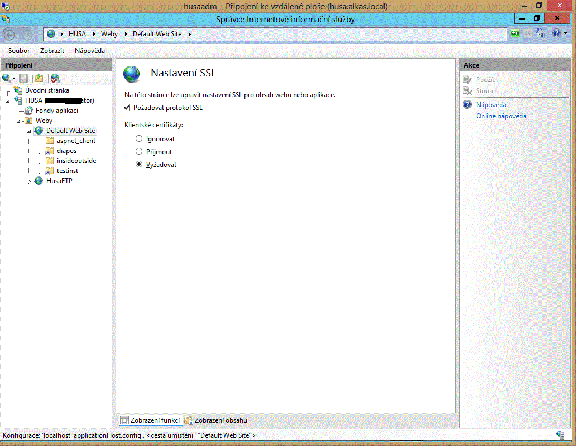Click the disconnect icon in Připojení toolbar
576x446 pixels.
[x=55, y=79]
